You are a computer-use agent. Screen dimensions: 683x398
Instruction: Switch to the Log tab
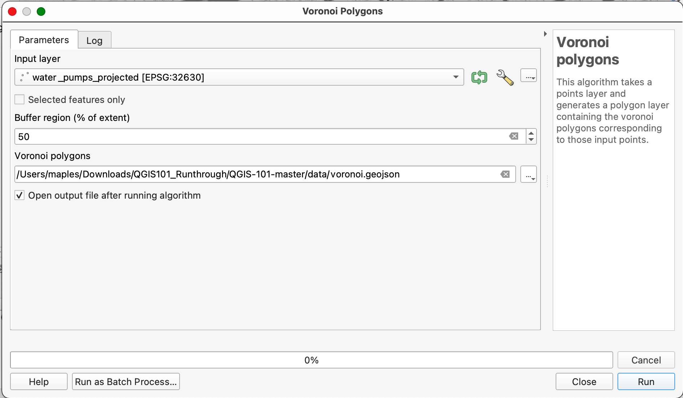(95, 40)
